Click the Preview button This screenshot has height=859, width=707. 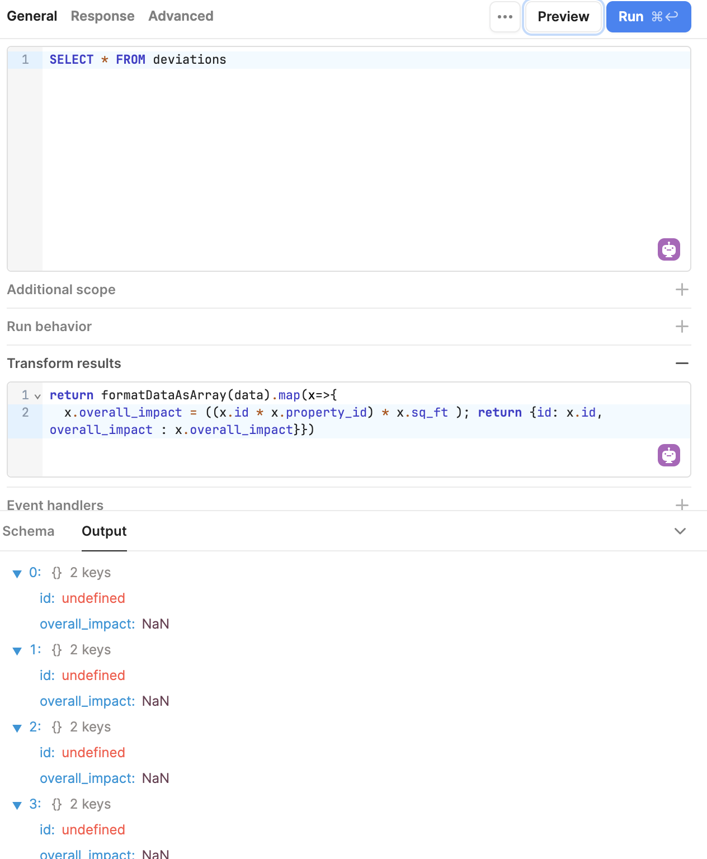point(563,17)
